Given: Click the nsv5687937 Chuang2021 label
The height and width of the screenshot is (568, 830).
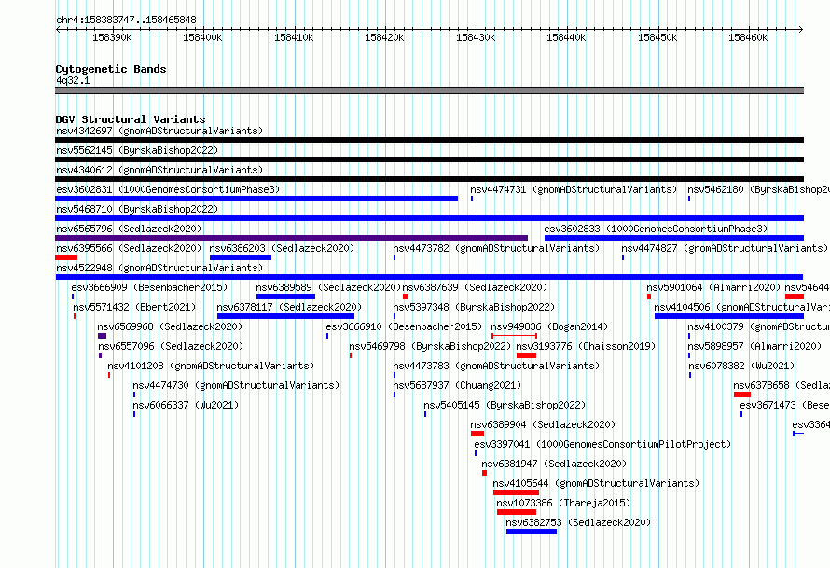Looking at the screenshot, I should (457, 385).
